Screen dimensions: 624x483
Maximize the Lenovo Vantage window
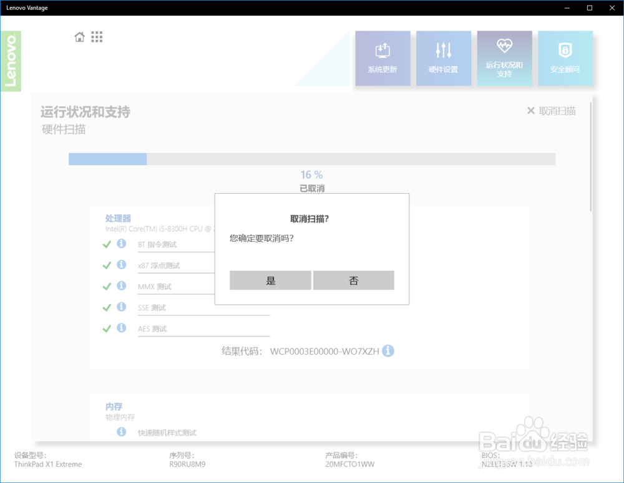click(x=590, y=8)
